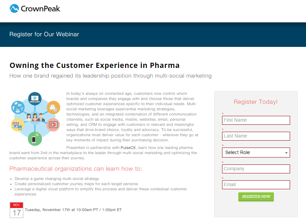Click the Facebook icon in the social cluster
This screenshot has width=306, height=222.
13,108
